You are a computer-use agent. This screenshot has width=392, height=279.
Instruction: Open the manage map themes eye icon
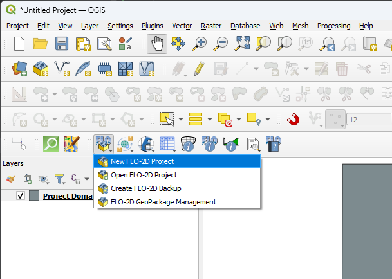point(43,179)
